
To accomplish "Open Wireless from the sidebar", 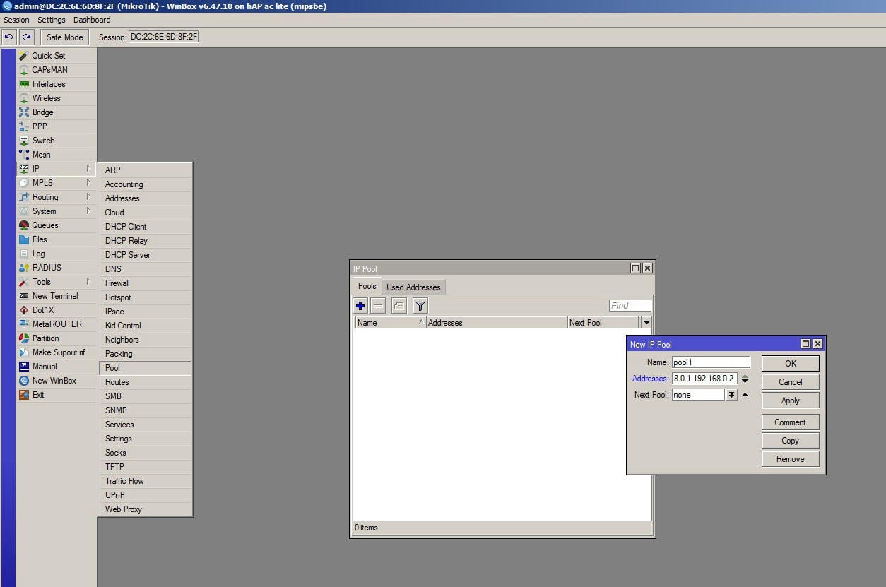I will tap(46, 98).
